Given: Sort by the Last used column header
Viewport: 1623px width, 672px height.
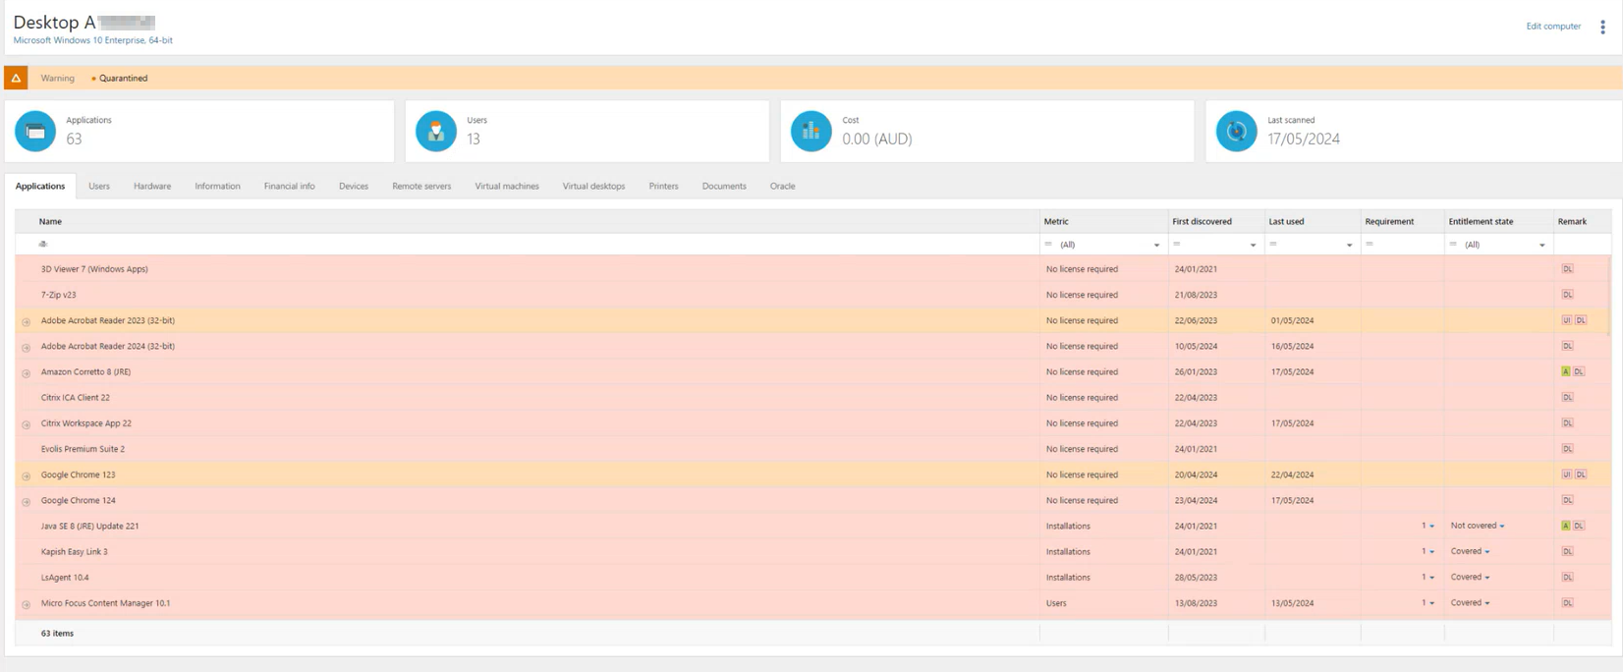Looking at the screenshot, I should coord(1313,221).
